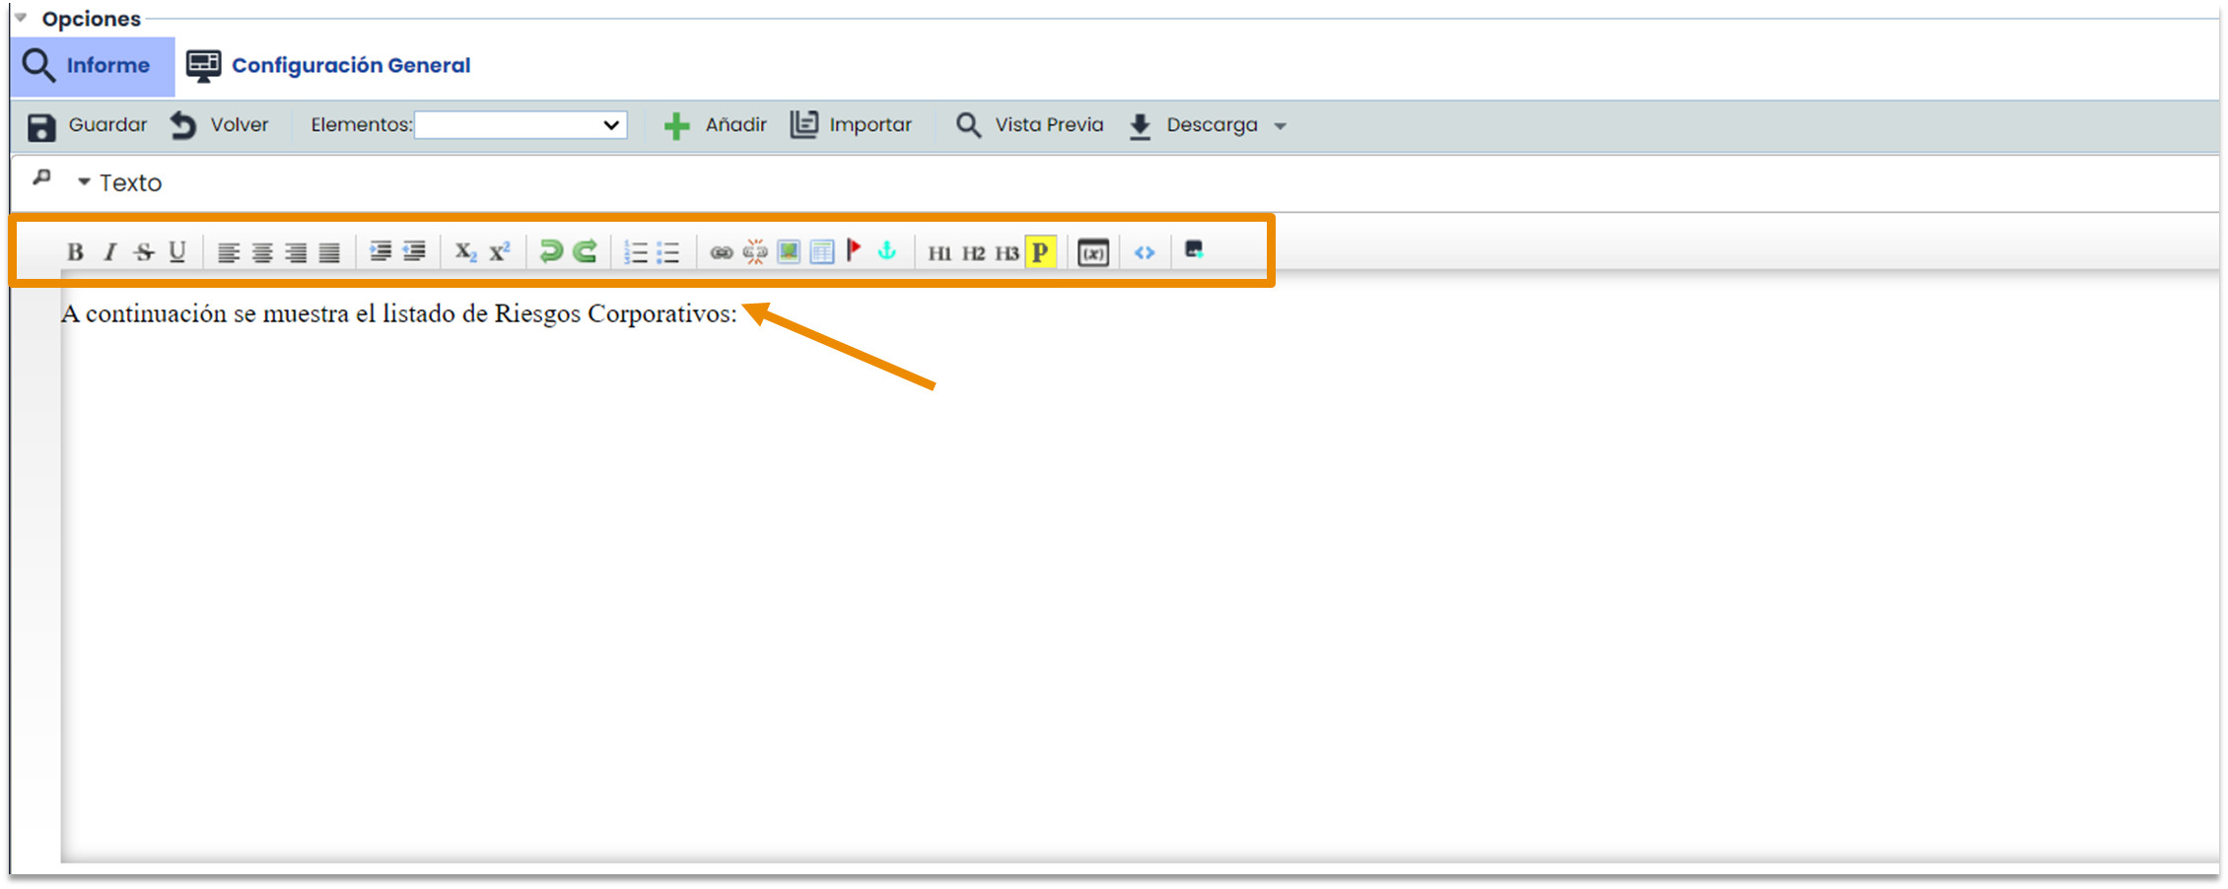Image resolution: width=2228 pixels, height=889 pixels.
Task: Click the undo arrow icon
Action: [x=551, y=251]
